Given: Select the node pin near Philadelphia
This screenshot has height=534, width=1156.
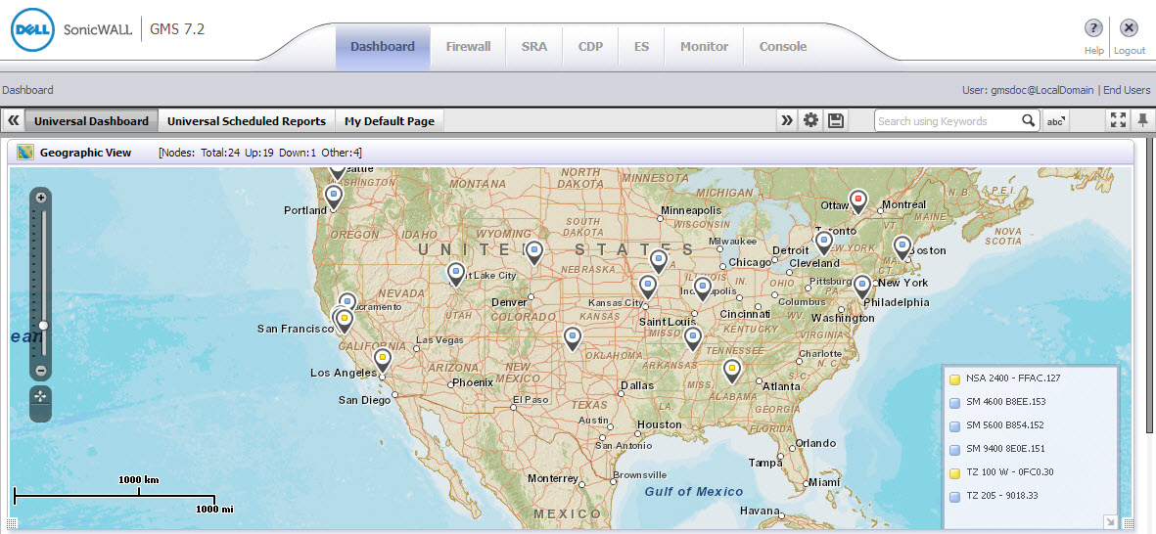Looking at the screenshot, I should coord(862,287).
